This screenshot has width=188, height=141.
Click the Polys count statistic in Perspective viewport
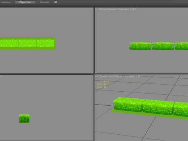[102, 84]
